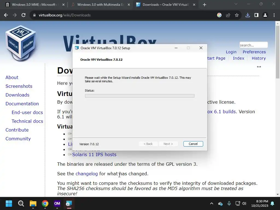Open Chrome downloads tray icon
Image resolution: width=280 pixels, height=210 pixels.
[248, 15]
